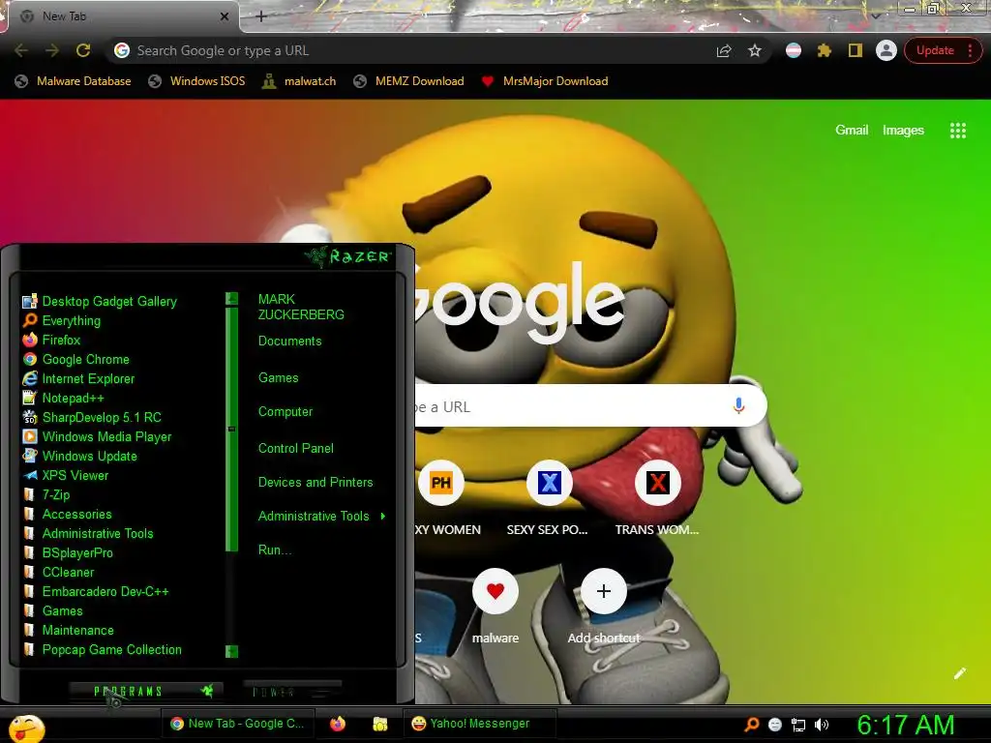This screenshot has height=743, width=991.
Task: Open the red X shortcut tile
Action: click(657, 484)
